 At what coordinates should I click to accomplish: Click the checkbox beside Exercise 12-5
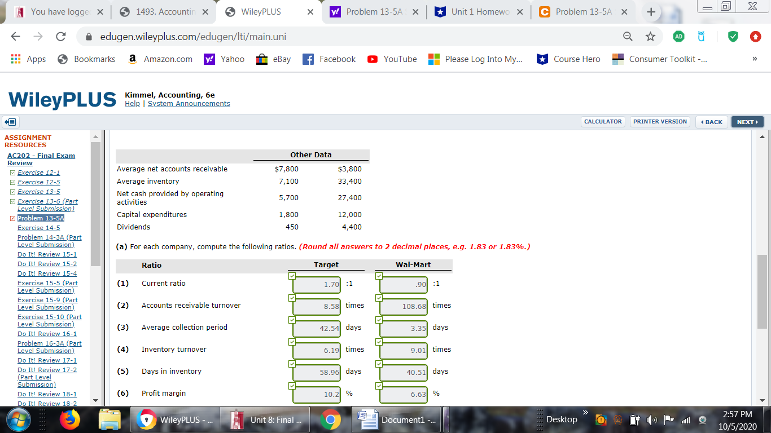point(12,183)
